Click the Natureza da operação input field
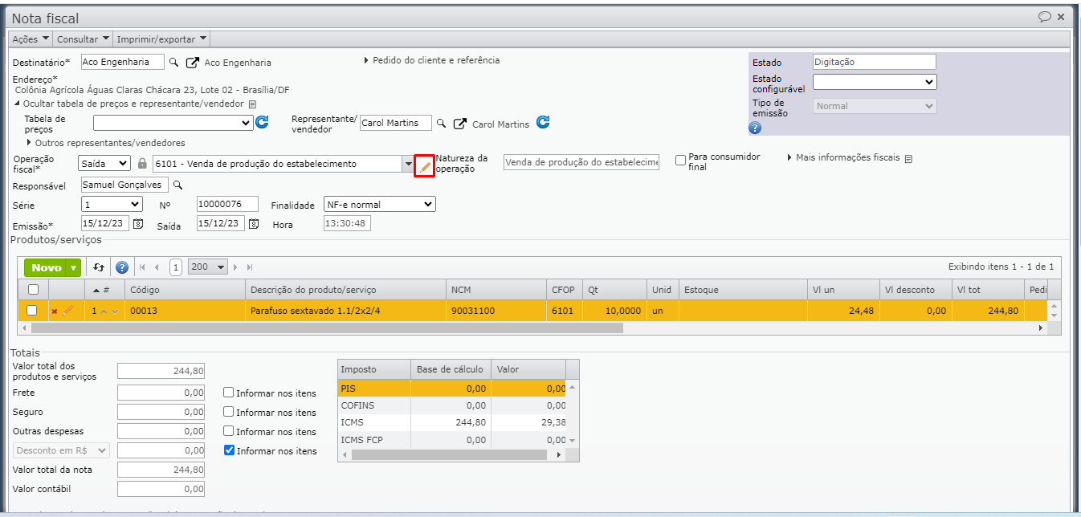 click(x=581, y=162)
